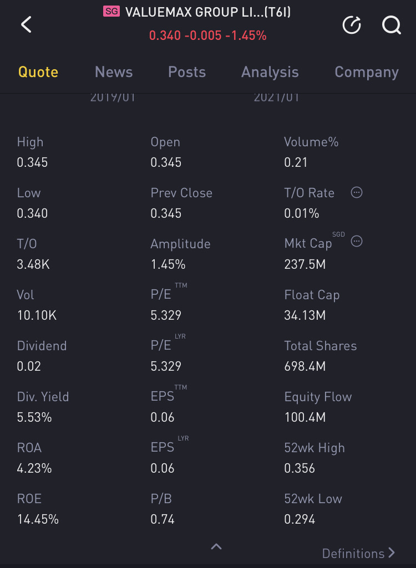
Task: Tap the back arrow icon
Action: (26, 25)
